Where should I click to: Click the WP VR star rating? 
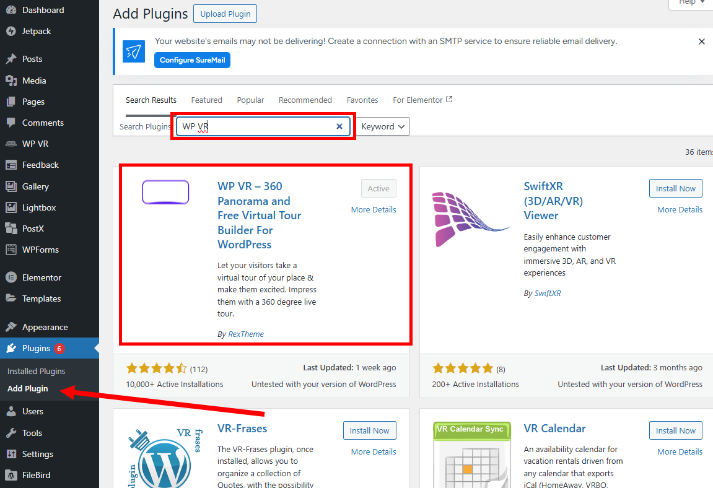point(157,368)
